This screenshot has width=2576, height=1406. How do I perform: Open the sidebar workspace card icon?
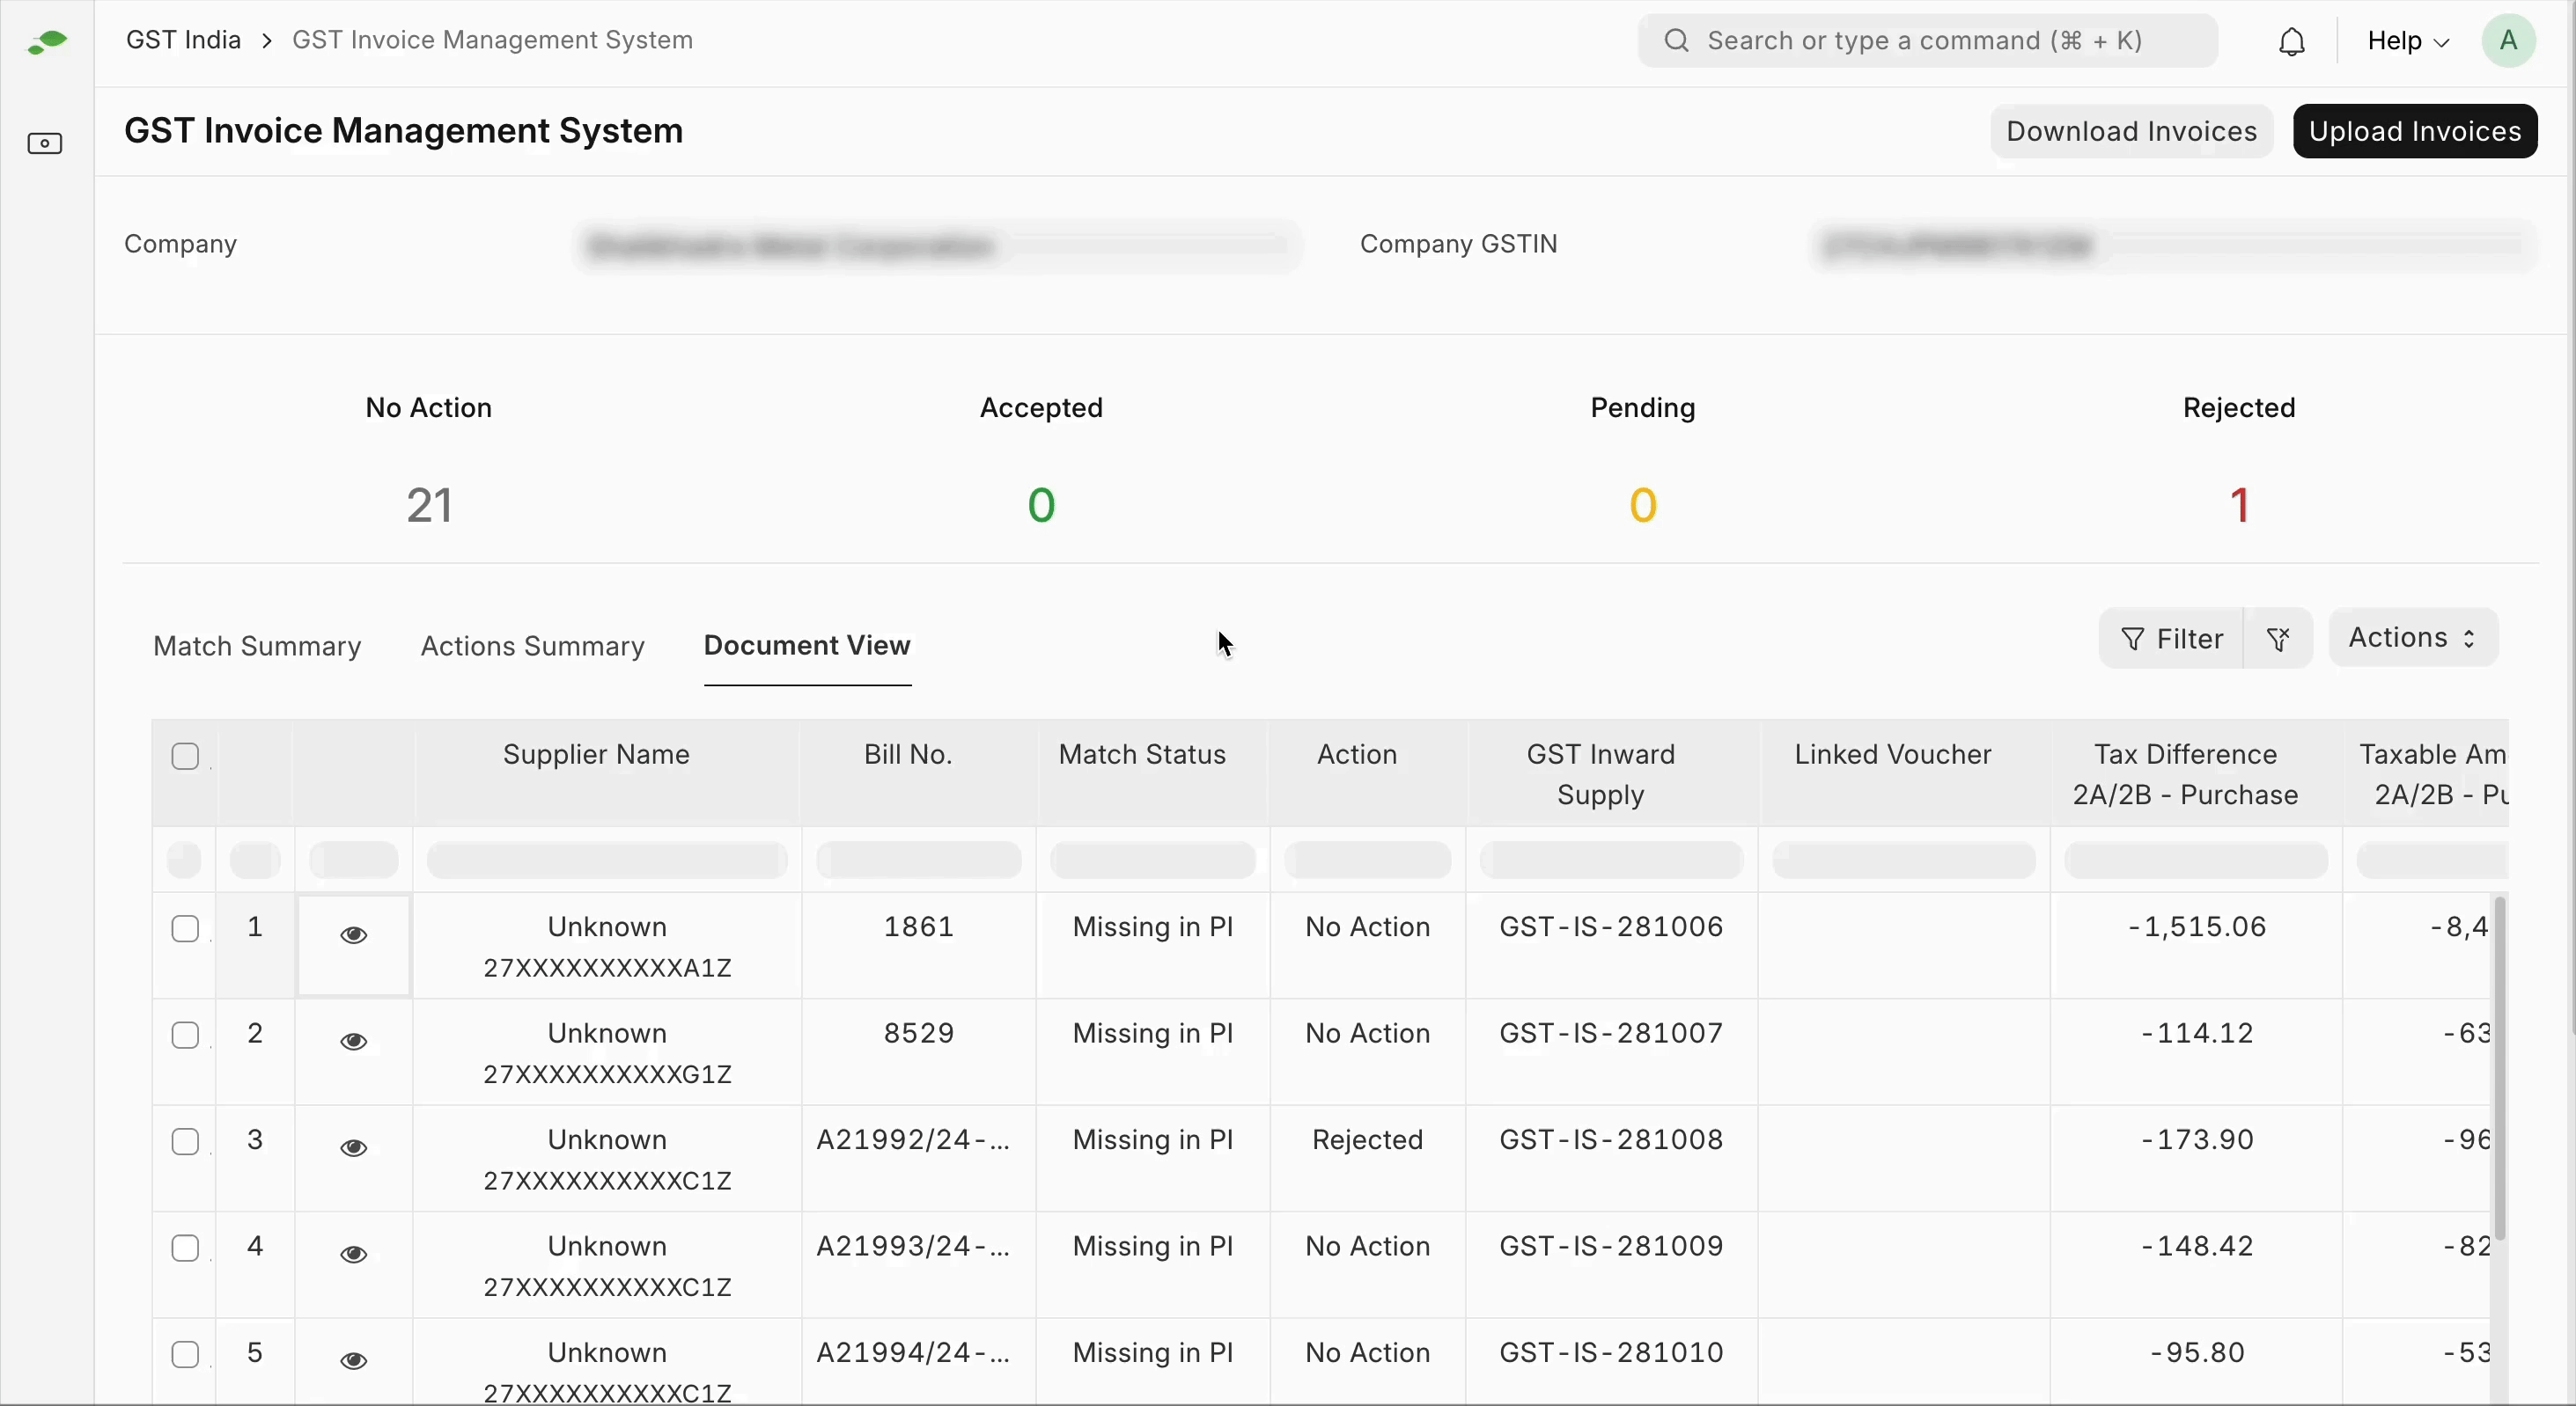coord(45,144)
